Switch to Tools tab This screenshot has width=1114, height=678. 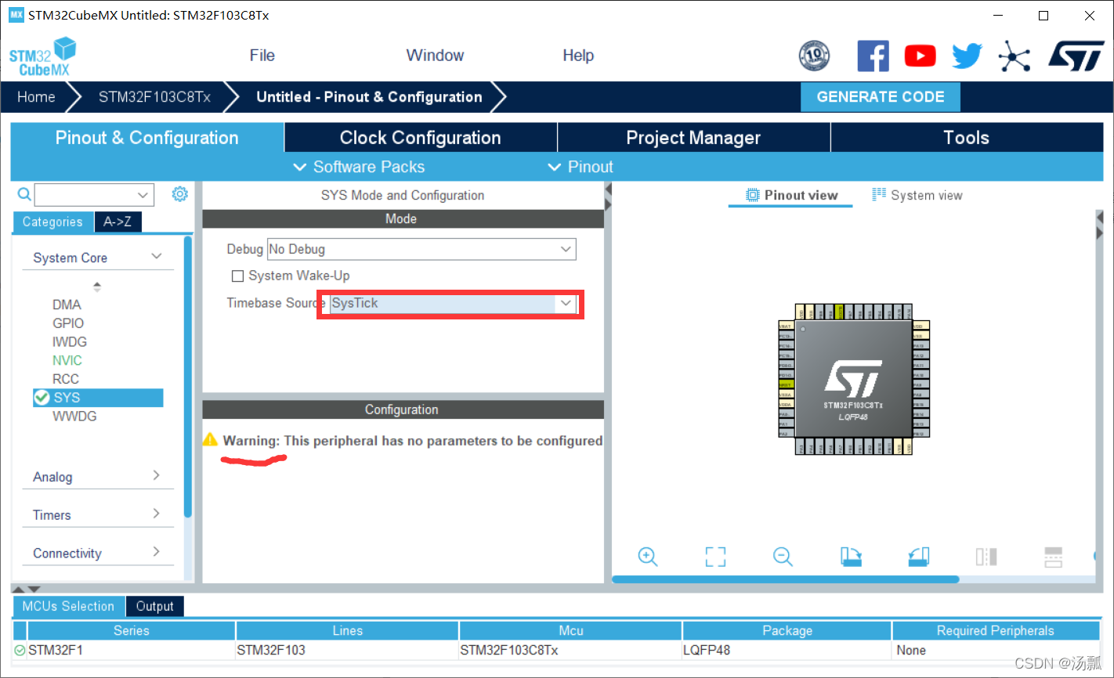coord(967,138)
